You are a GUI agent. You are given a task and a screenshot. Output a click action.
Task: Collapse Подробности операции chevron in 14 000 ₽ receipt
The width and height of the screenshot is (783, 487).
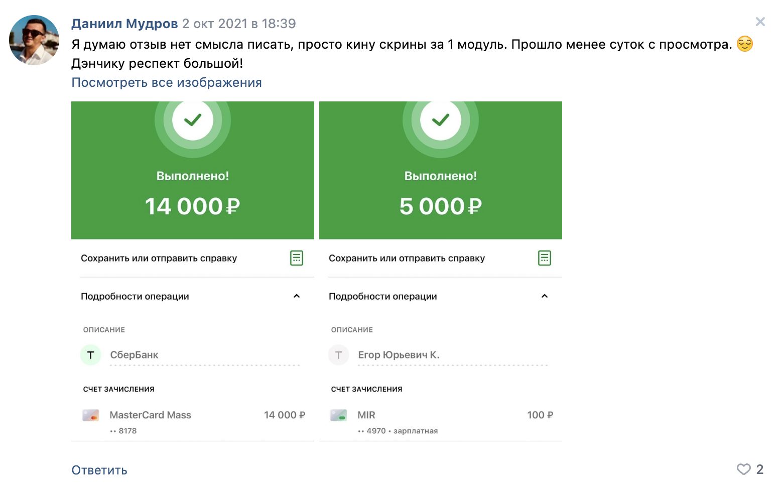[297, 296]
